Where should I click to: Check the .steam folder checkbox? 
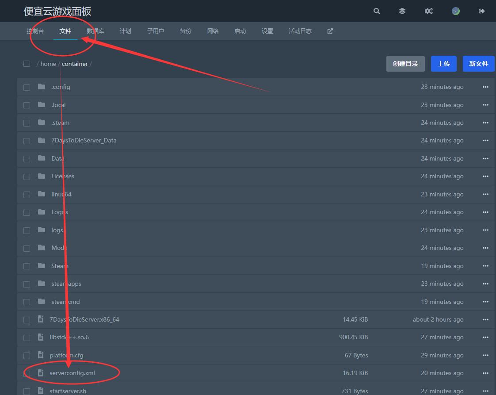tap(27, 123)
